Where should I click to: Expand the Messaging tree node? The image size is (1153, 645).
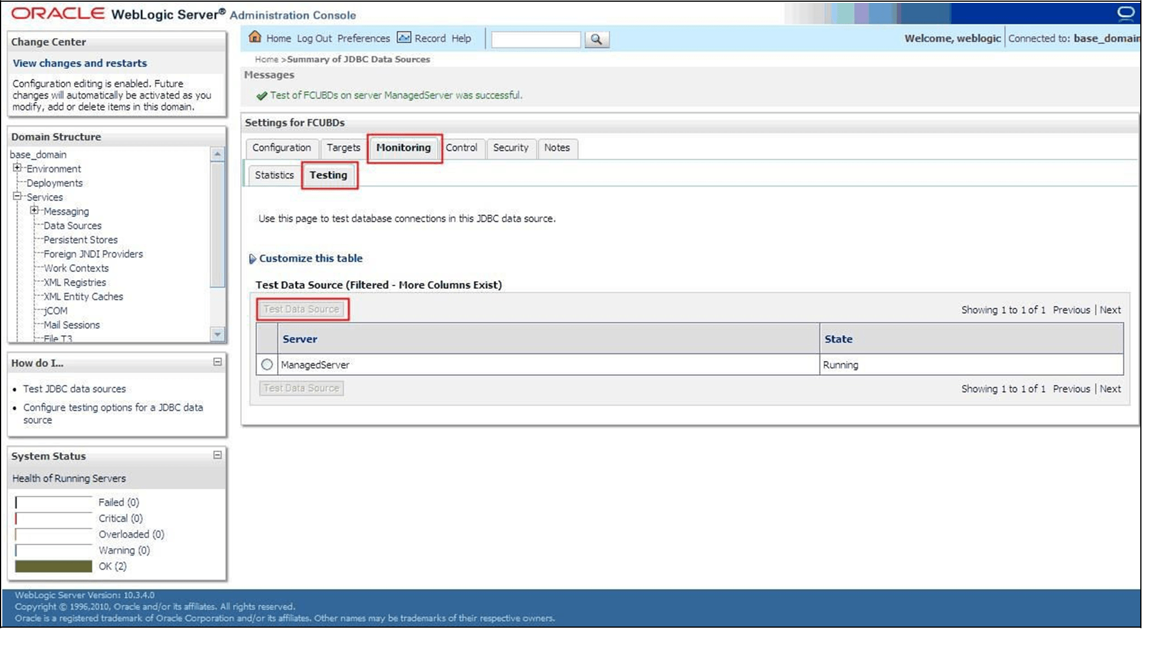(x=35, y=211)
